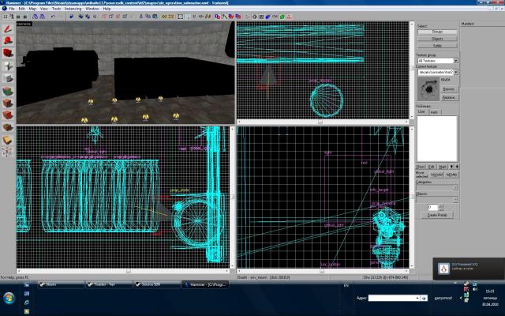Choose the Camera tool icon

(x=7, y=53)
